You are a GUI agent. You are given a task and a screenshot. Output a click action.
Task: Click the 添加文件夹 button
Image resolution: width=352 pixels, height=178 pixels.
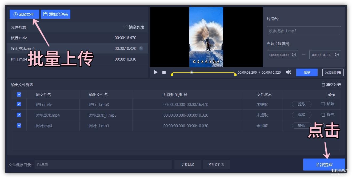tap(55, 14)
